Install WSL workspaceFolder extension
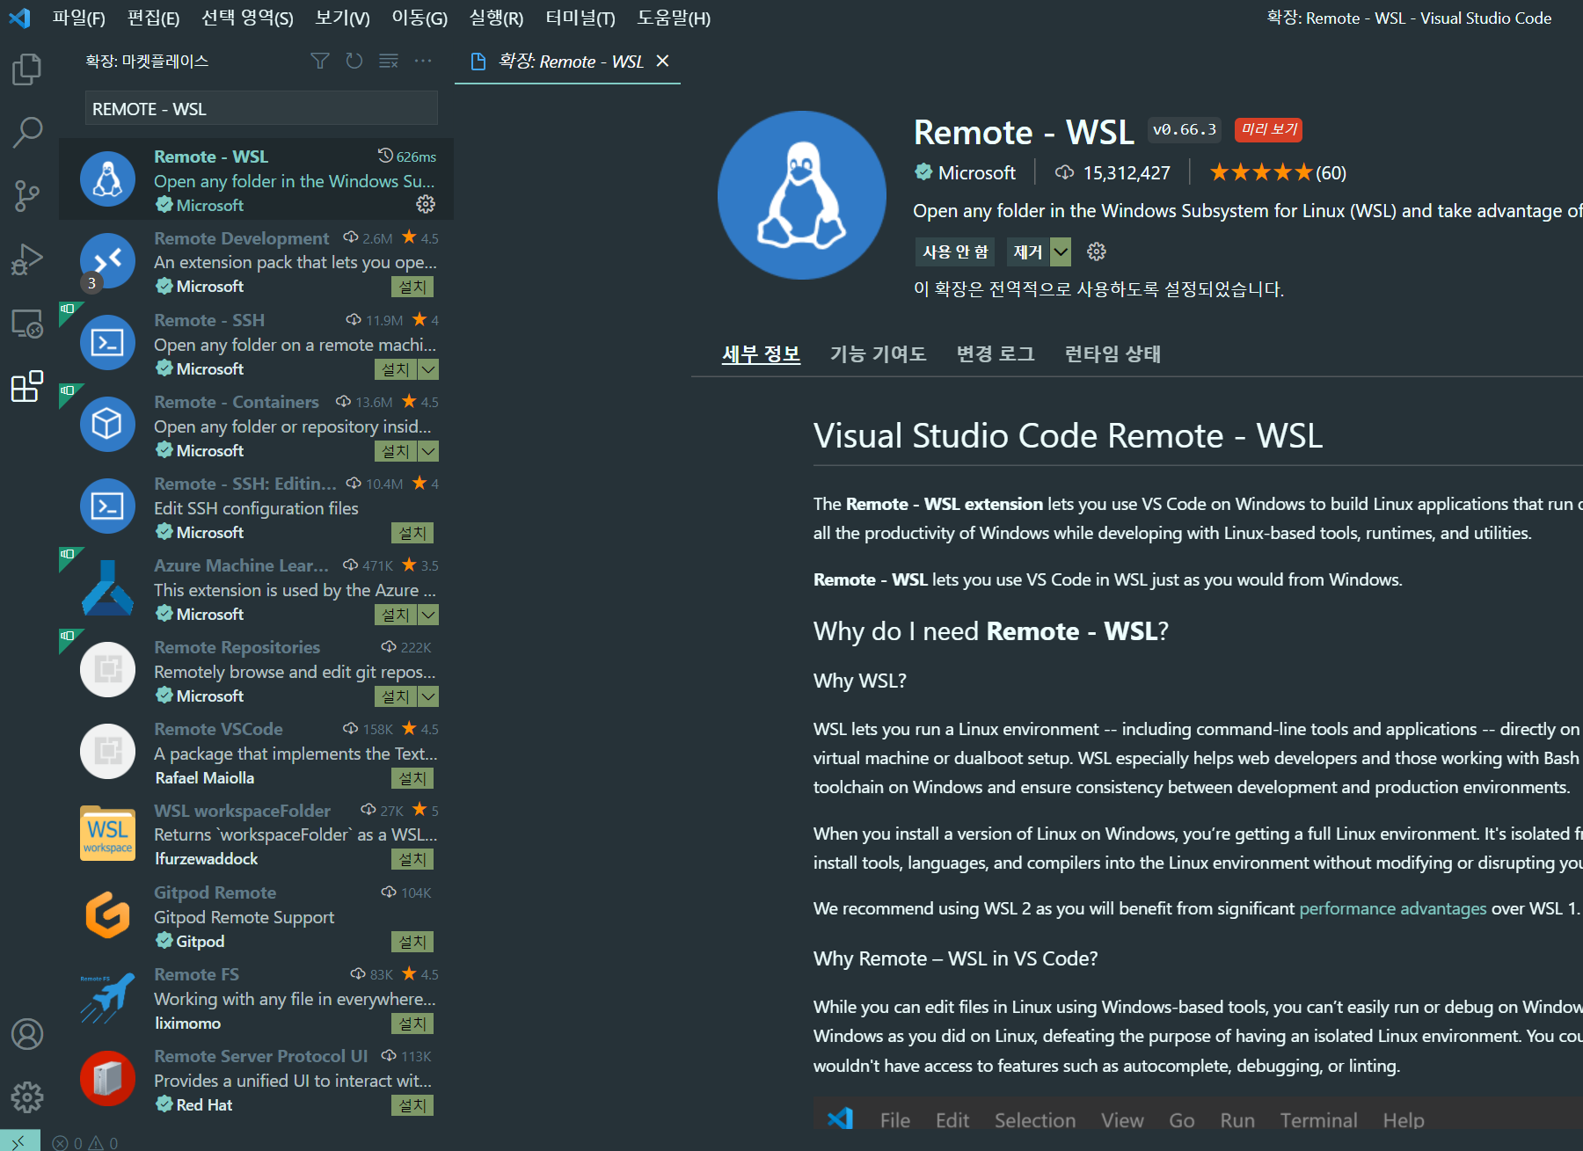Screen dimensions: 1583x1151 [x=412, y=859]
